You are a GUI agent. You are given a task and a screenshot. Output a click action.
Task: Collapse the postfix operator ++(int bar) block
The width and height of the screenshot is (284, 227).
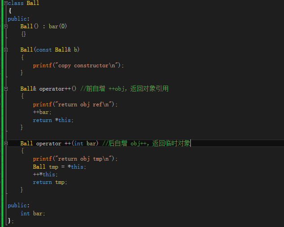6,144
